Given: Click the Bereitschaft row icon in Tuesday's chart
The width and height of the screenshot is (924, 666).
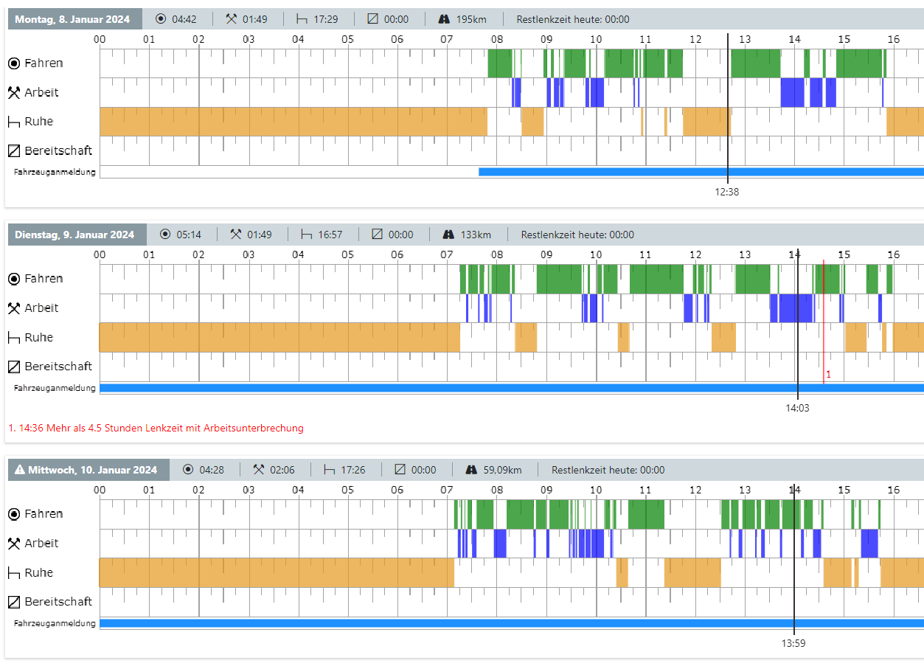Looking at the screenshot, I should click(13, 367).
